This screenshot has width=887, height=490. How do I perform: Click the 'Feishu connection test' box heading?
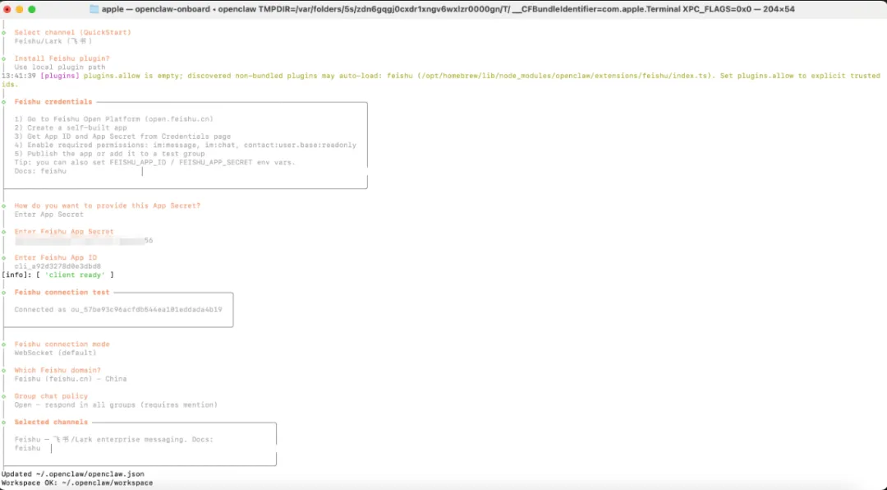click(62, 293)
